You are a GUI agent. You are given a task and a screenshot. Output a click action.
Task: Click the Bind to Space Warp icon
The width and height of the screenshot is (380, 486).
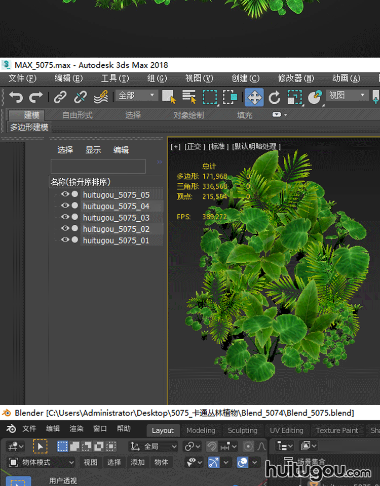point(101,97)
